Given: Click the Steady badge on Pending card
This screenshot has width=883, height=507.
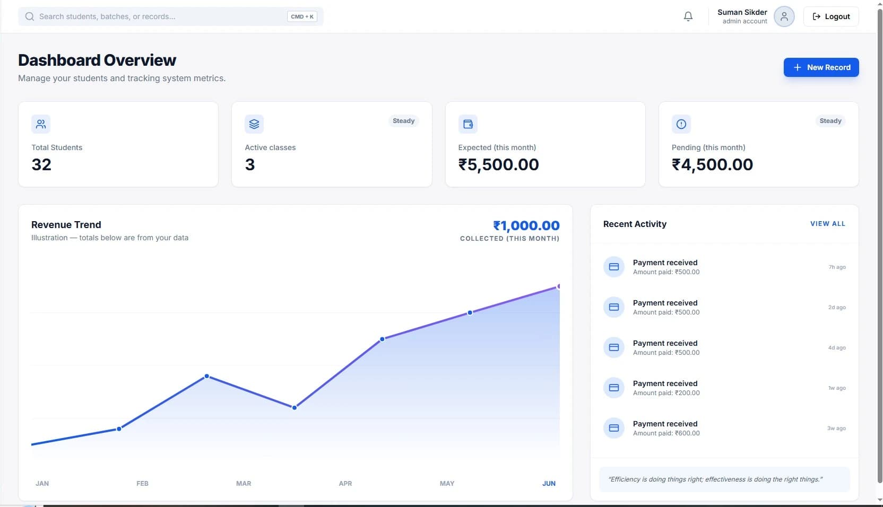Looking at the screenshot, I should pyautogui.click(x=829, y=121).
